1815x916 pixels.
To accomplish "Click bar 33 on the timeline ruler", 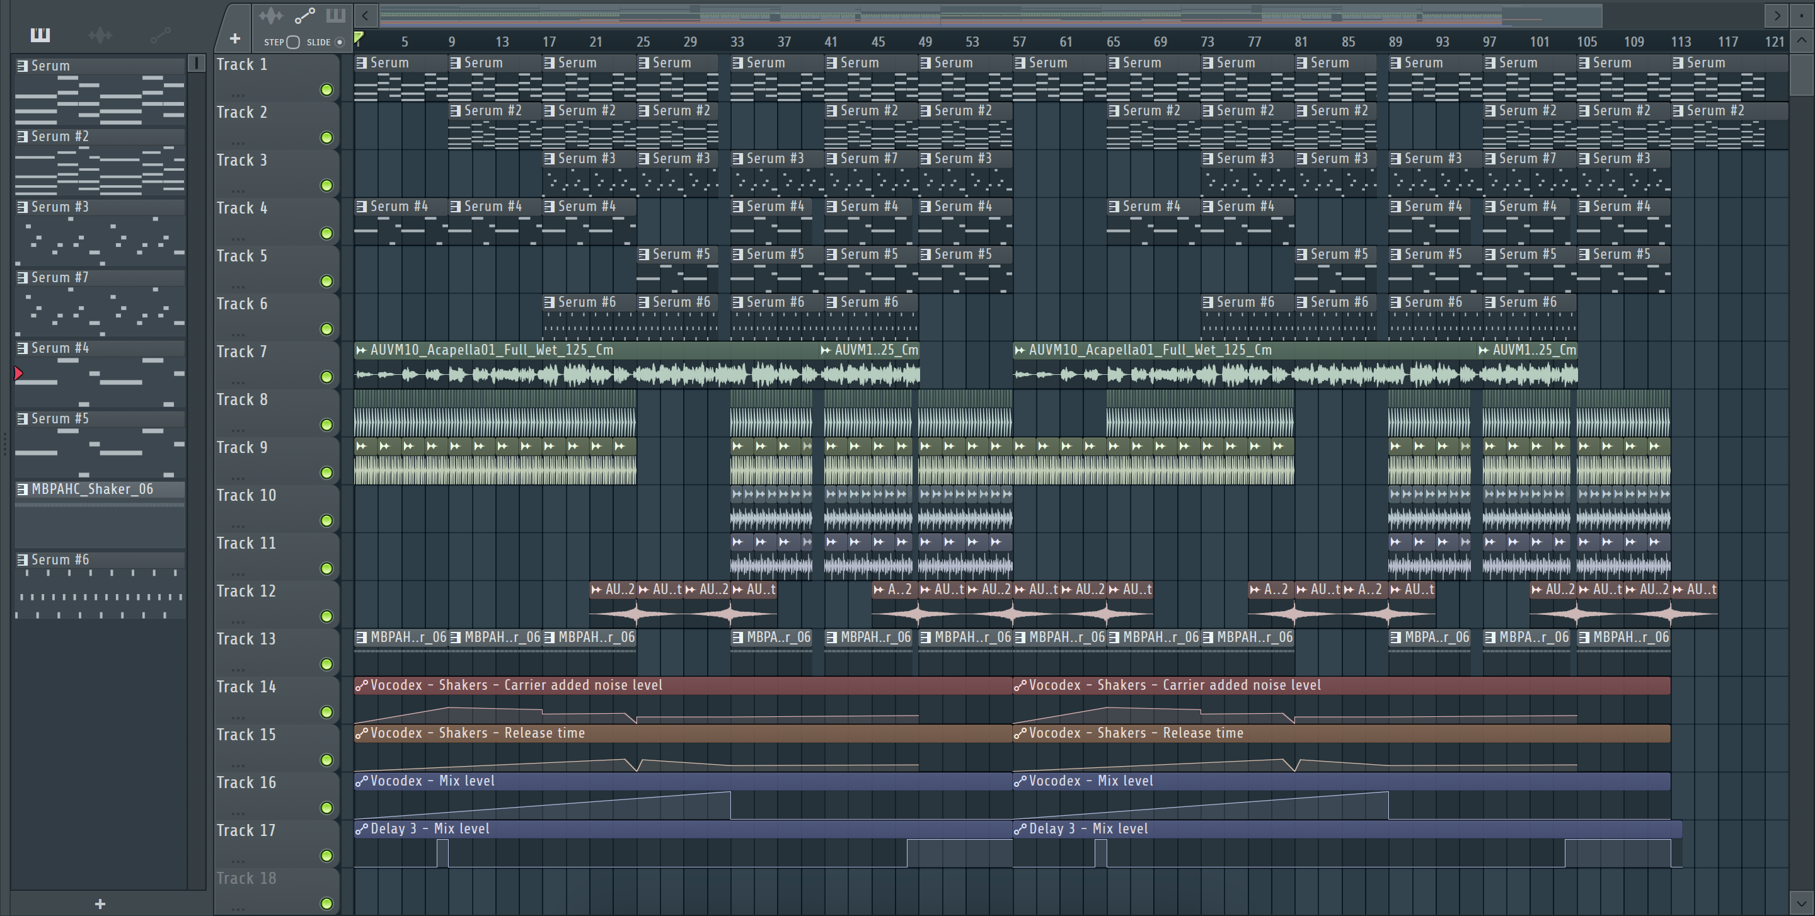I will pos(737,42).
